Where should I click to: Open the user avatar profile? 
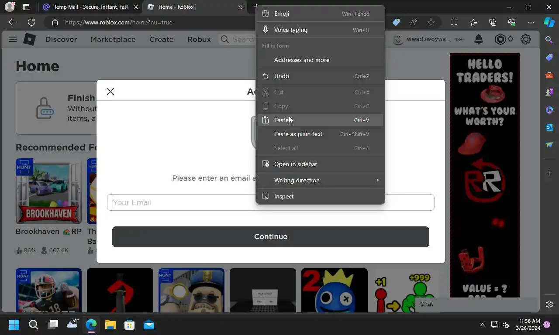(398, 39)
